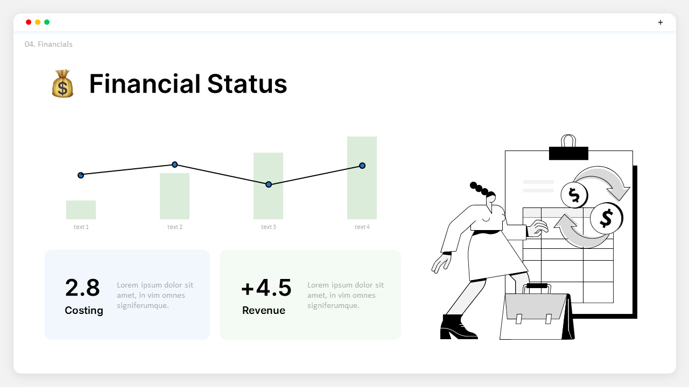Screen dimensions: 689x387
Task: Select the line chart point above text 1
Action: [x=81, y=175]
